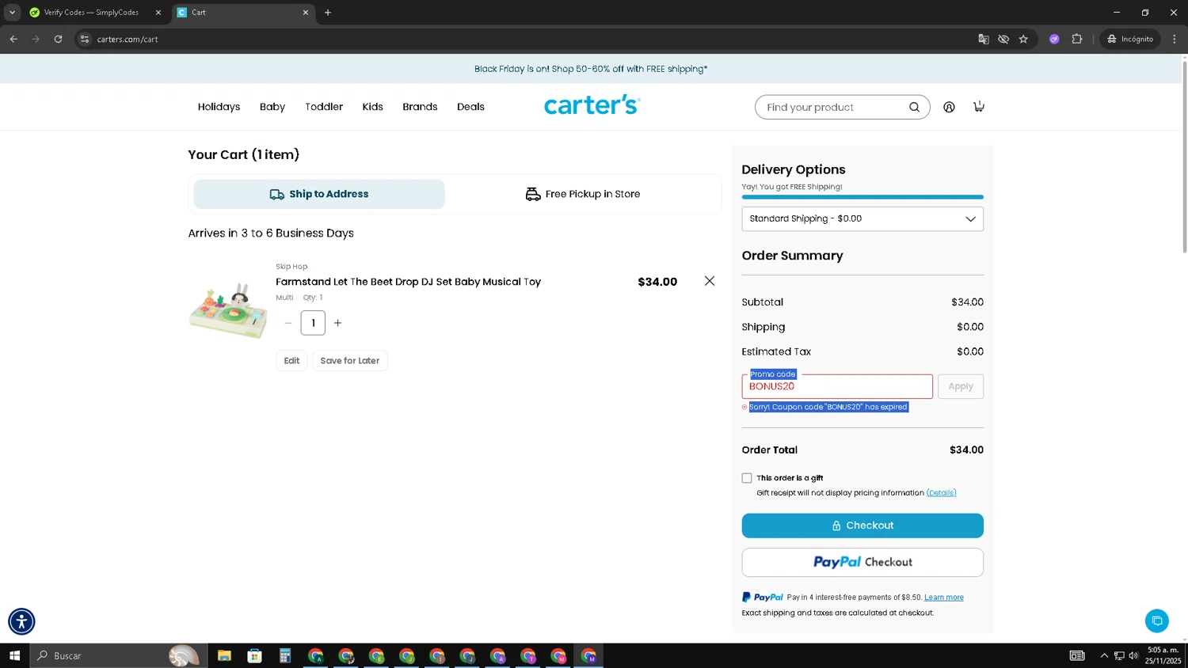Click the Windows Buscar search box

(119, 655)
